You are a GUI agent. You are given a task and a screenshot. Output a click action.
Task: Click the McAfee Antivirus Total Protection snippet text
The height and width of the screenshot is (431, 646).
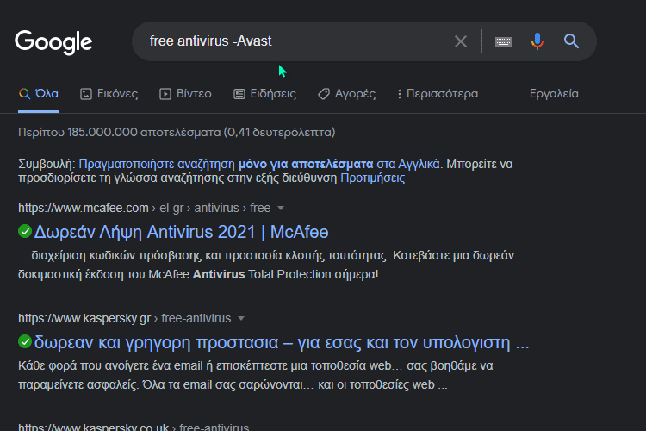(266, 265)
